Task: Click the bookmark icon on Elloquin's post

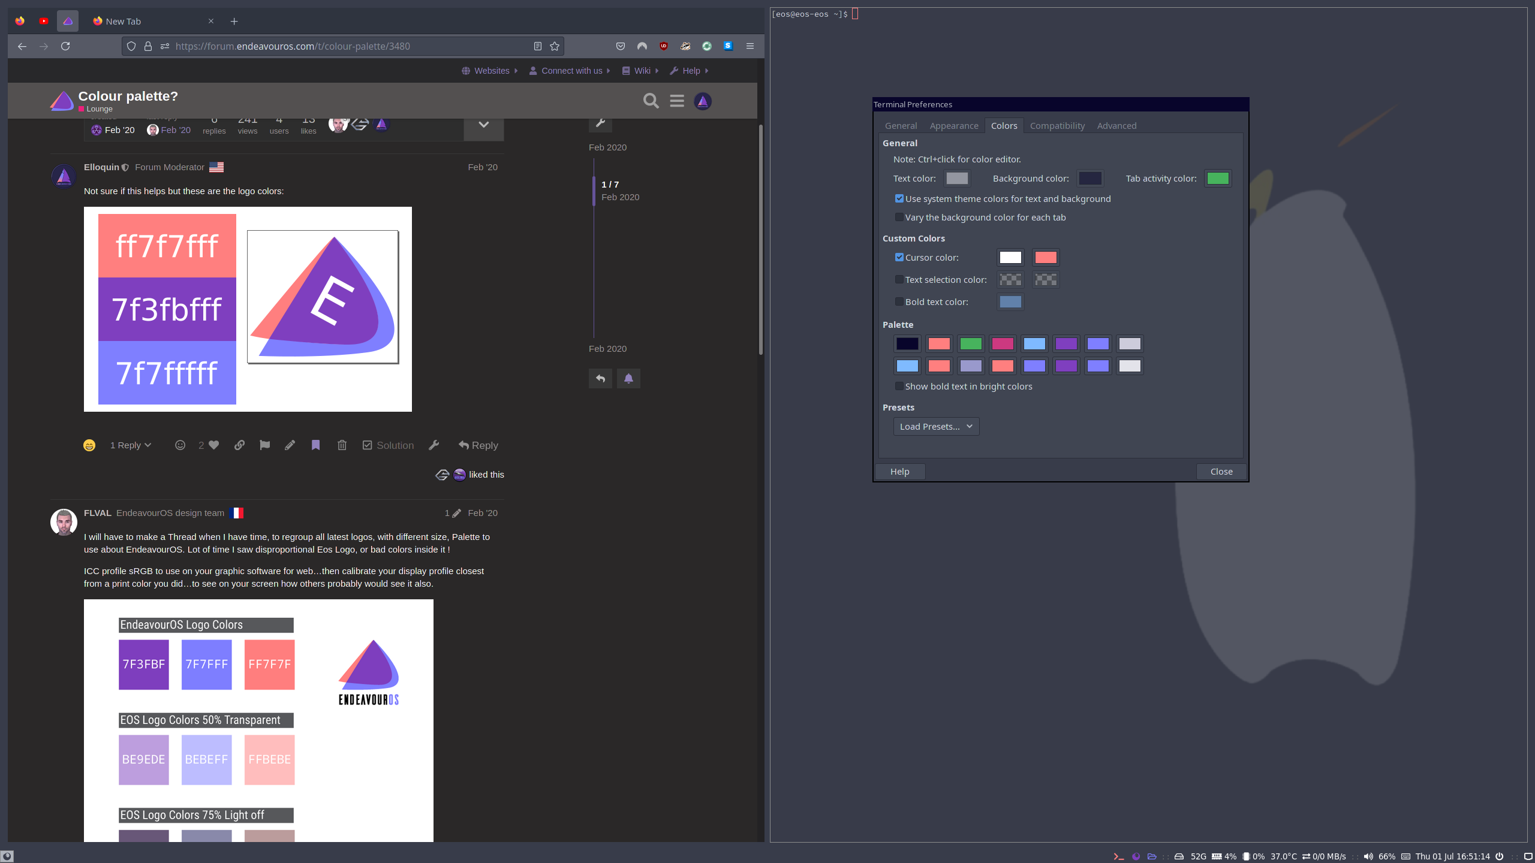Action: [x=315, y=445]
